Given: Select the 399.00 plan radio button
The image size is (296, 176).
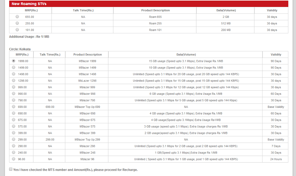Looking at the screenshot, I should (14, 133).
